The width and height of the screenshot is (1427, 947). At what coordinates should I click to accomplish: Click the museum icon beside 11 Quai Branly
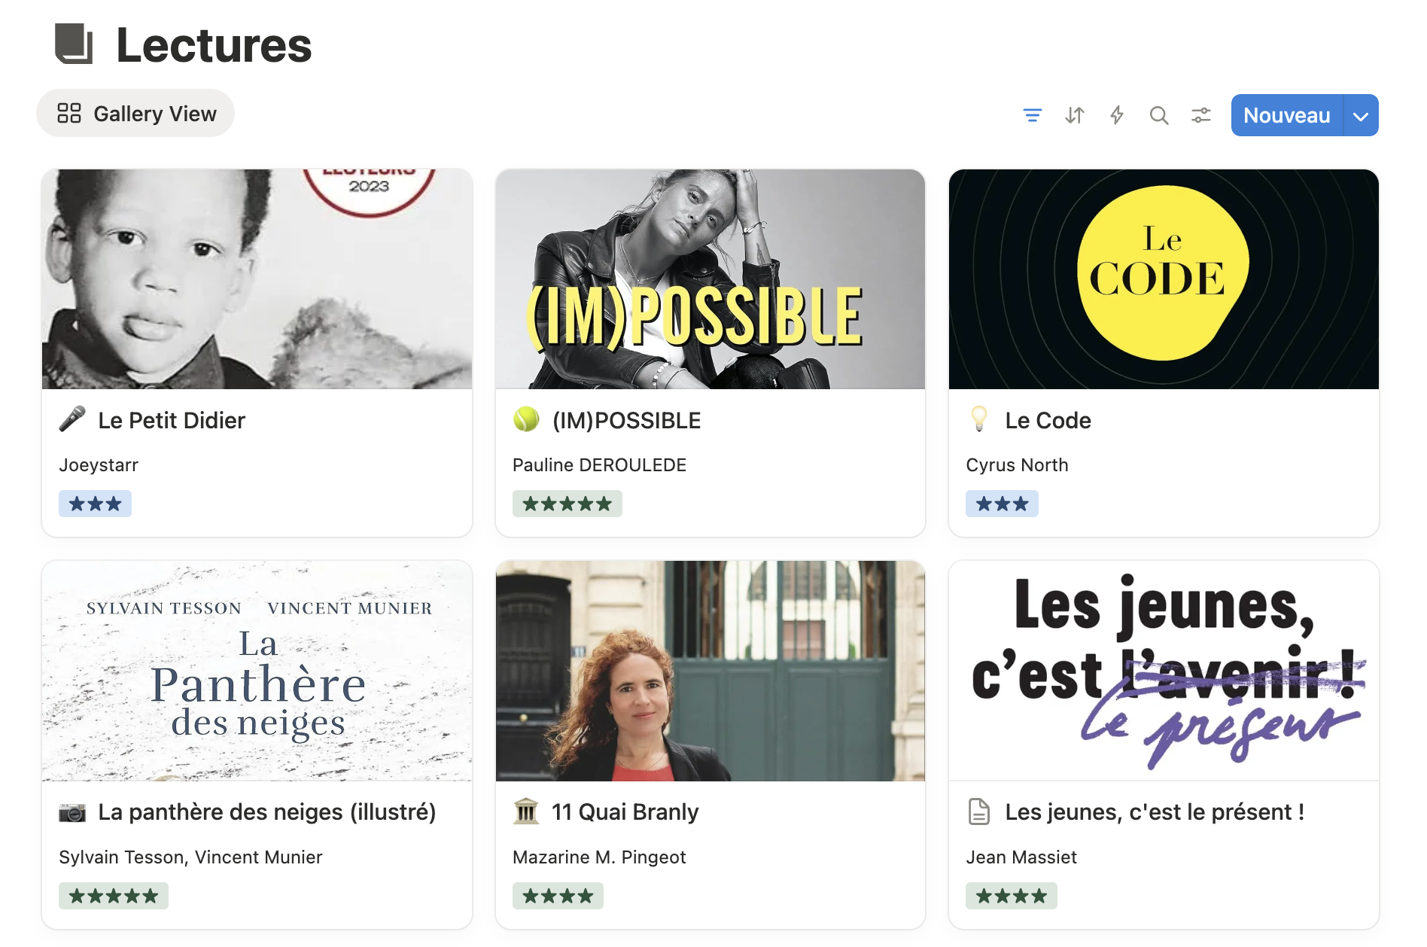coord(526,811)
